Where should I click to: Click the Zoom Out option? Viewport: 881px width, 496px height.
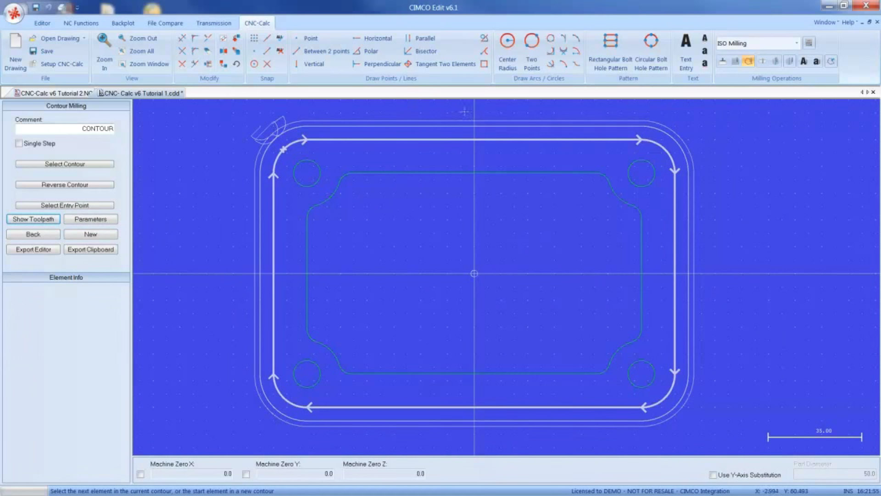[x=138, y=38]
